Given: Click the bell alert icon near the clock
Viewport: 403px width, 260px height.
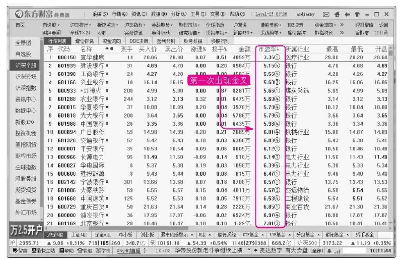Looking at the screenshot, I should pos(329,251).
